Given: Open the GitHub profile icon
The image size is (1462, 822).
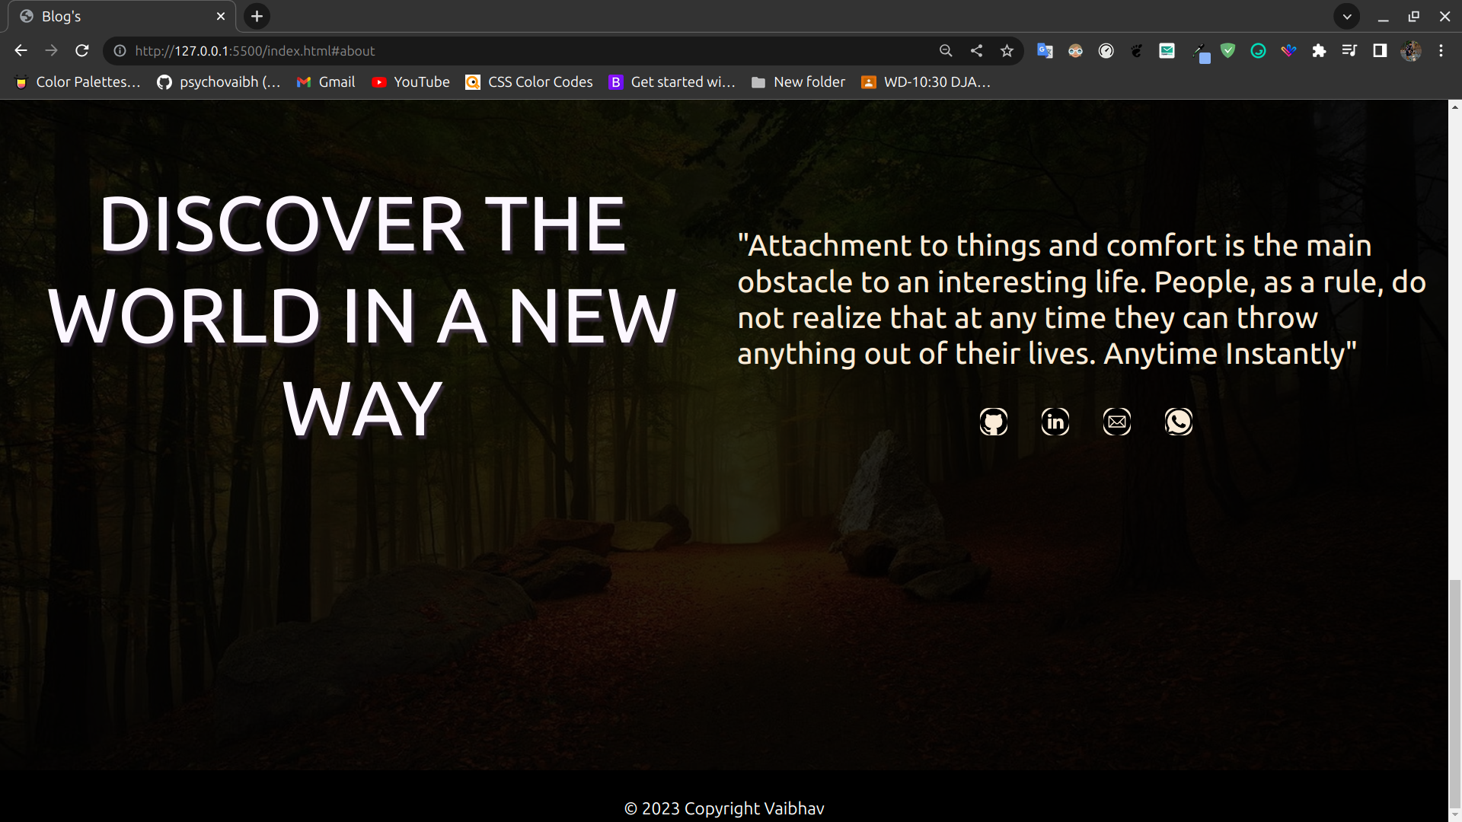Looking at the screenshot, I should (993, 422).
